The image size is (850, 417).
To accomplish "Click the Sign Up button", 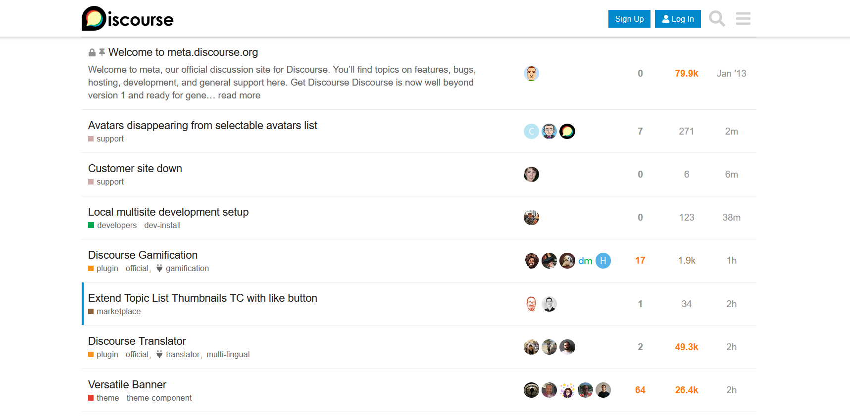I will click(629, 19).
